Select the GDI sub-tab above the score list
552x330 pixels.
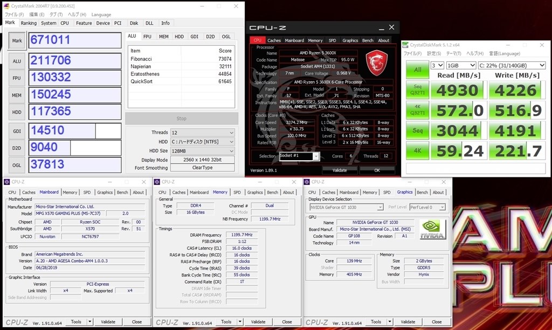(194, 36)
